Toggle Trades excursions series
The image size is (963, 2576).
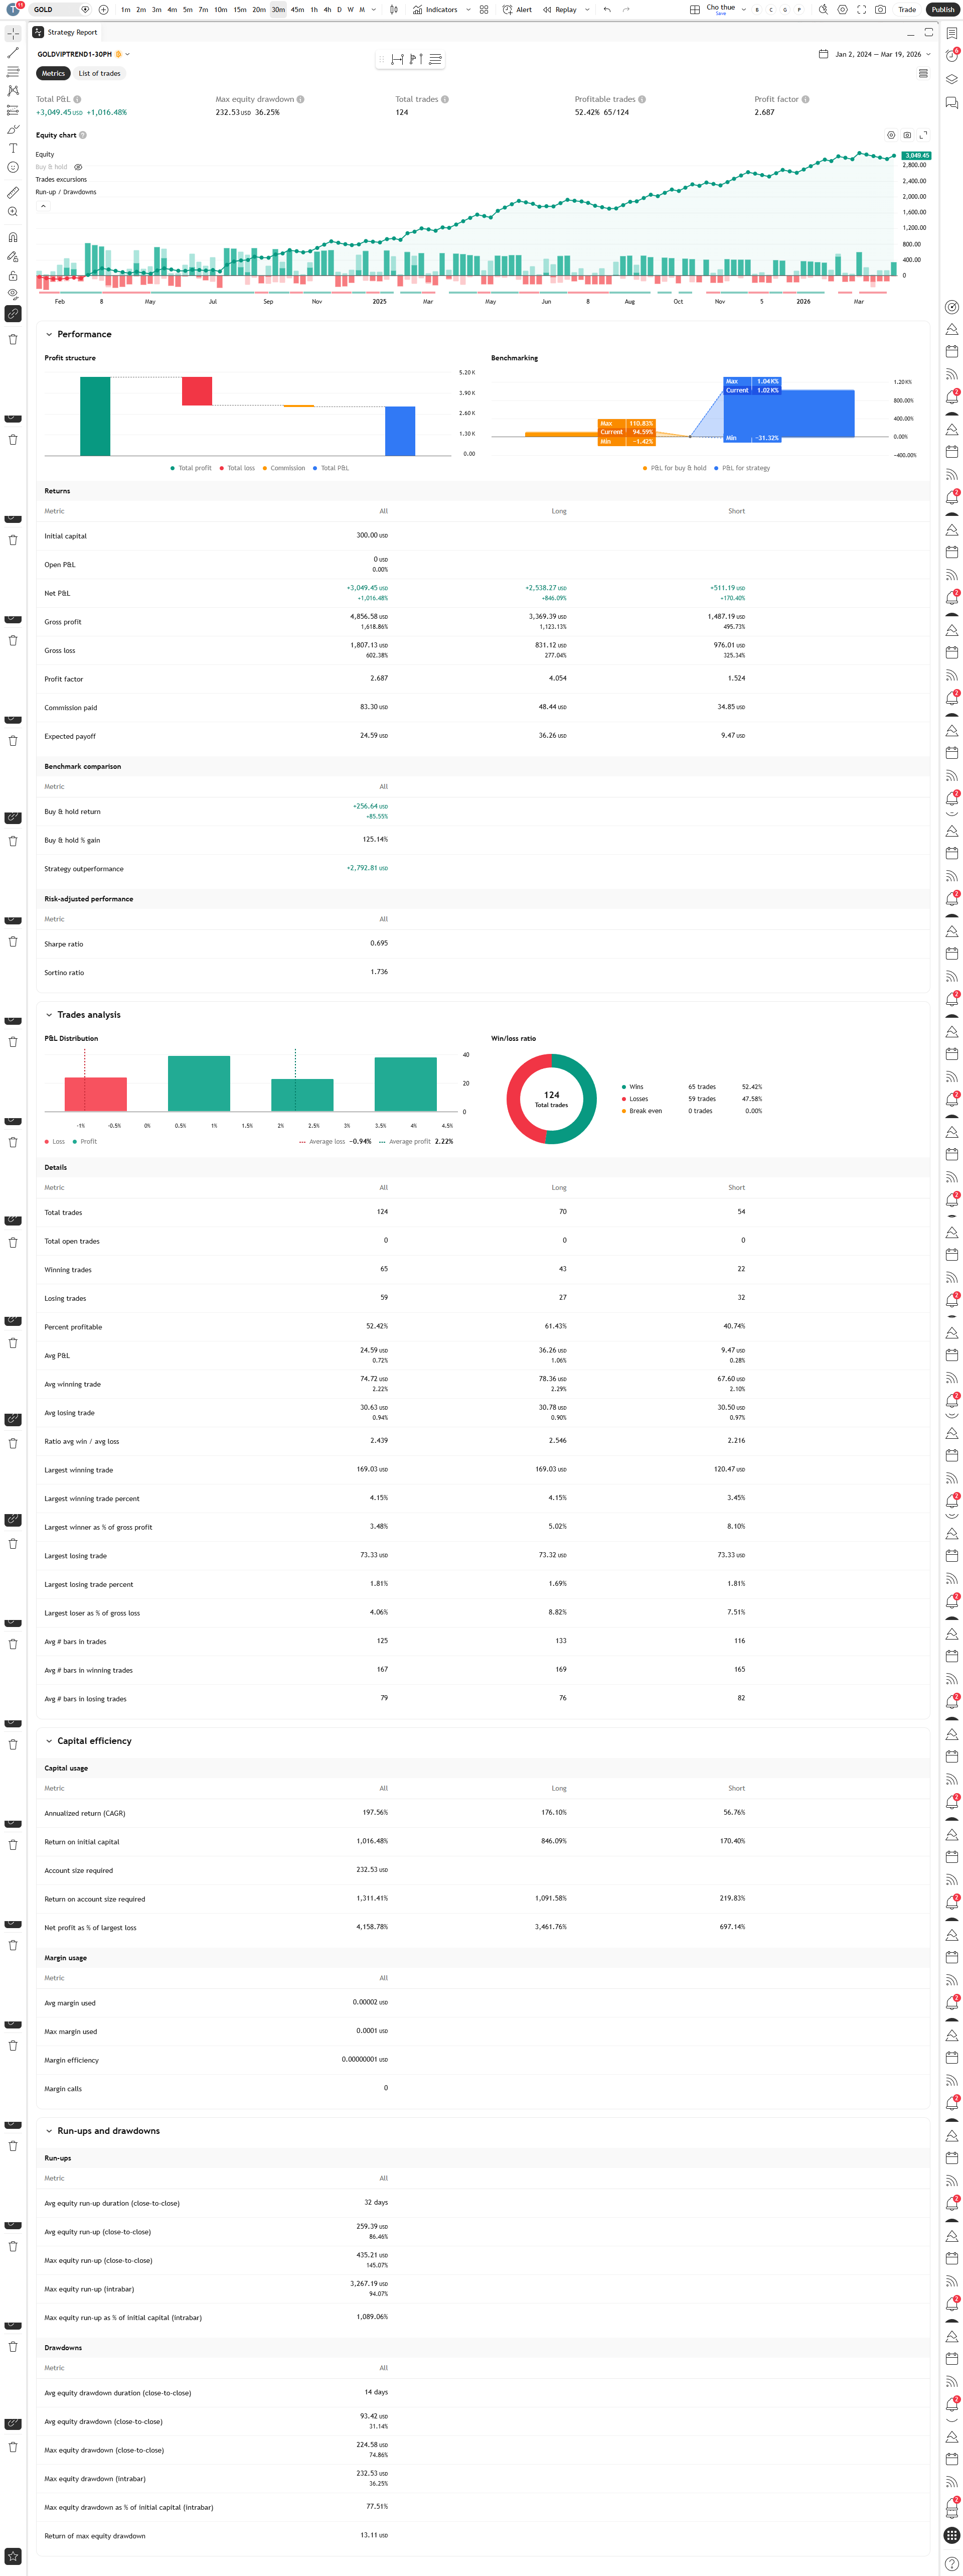(61, 180)
